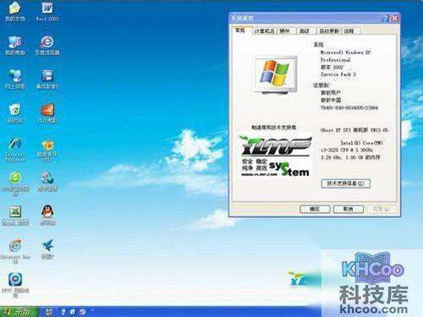Image resolution: width=423 pixels, height=317 pixels.
Task: Click the 'Service Pack 3' text
Action: point(338,74)
